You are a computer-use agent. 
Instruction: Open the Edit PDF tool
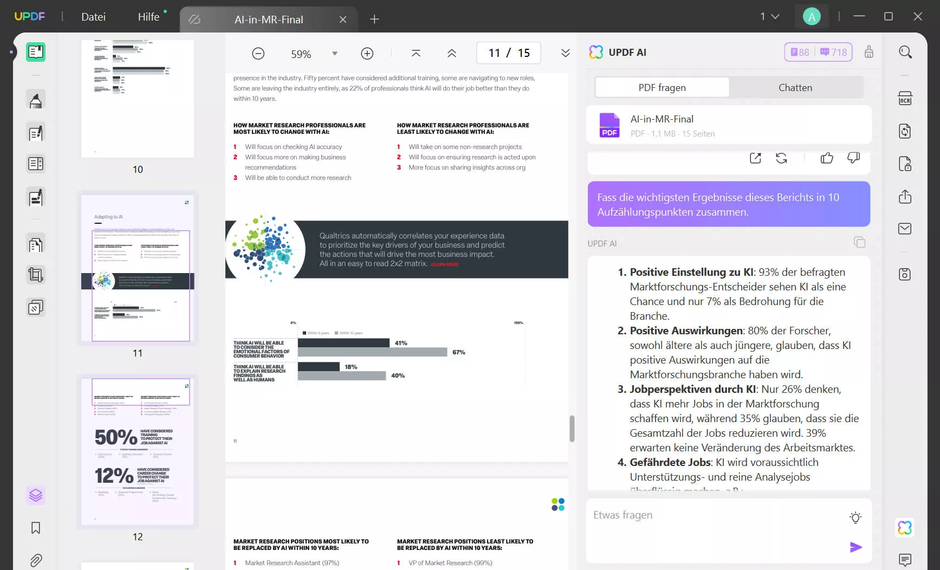[36, 133]
